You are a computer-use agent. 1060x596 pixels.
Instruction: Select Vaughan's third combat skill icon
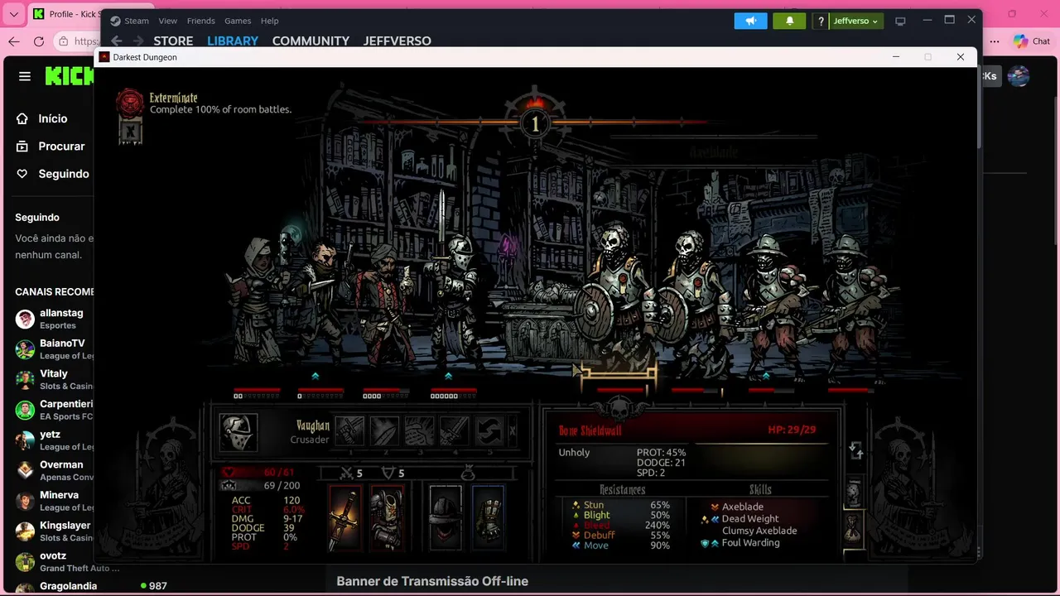coord(419,431)
